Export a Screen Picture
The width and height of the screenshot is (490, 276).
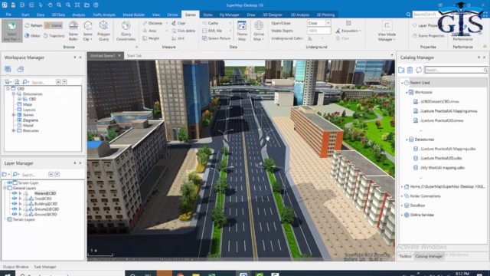[x=216, y=38]
